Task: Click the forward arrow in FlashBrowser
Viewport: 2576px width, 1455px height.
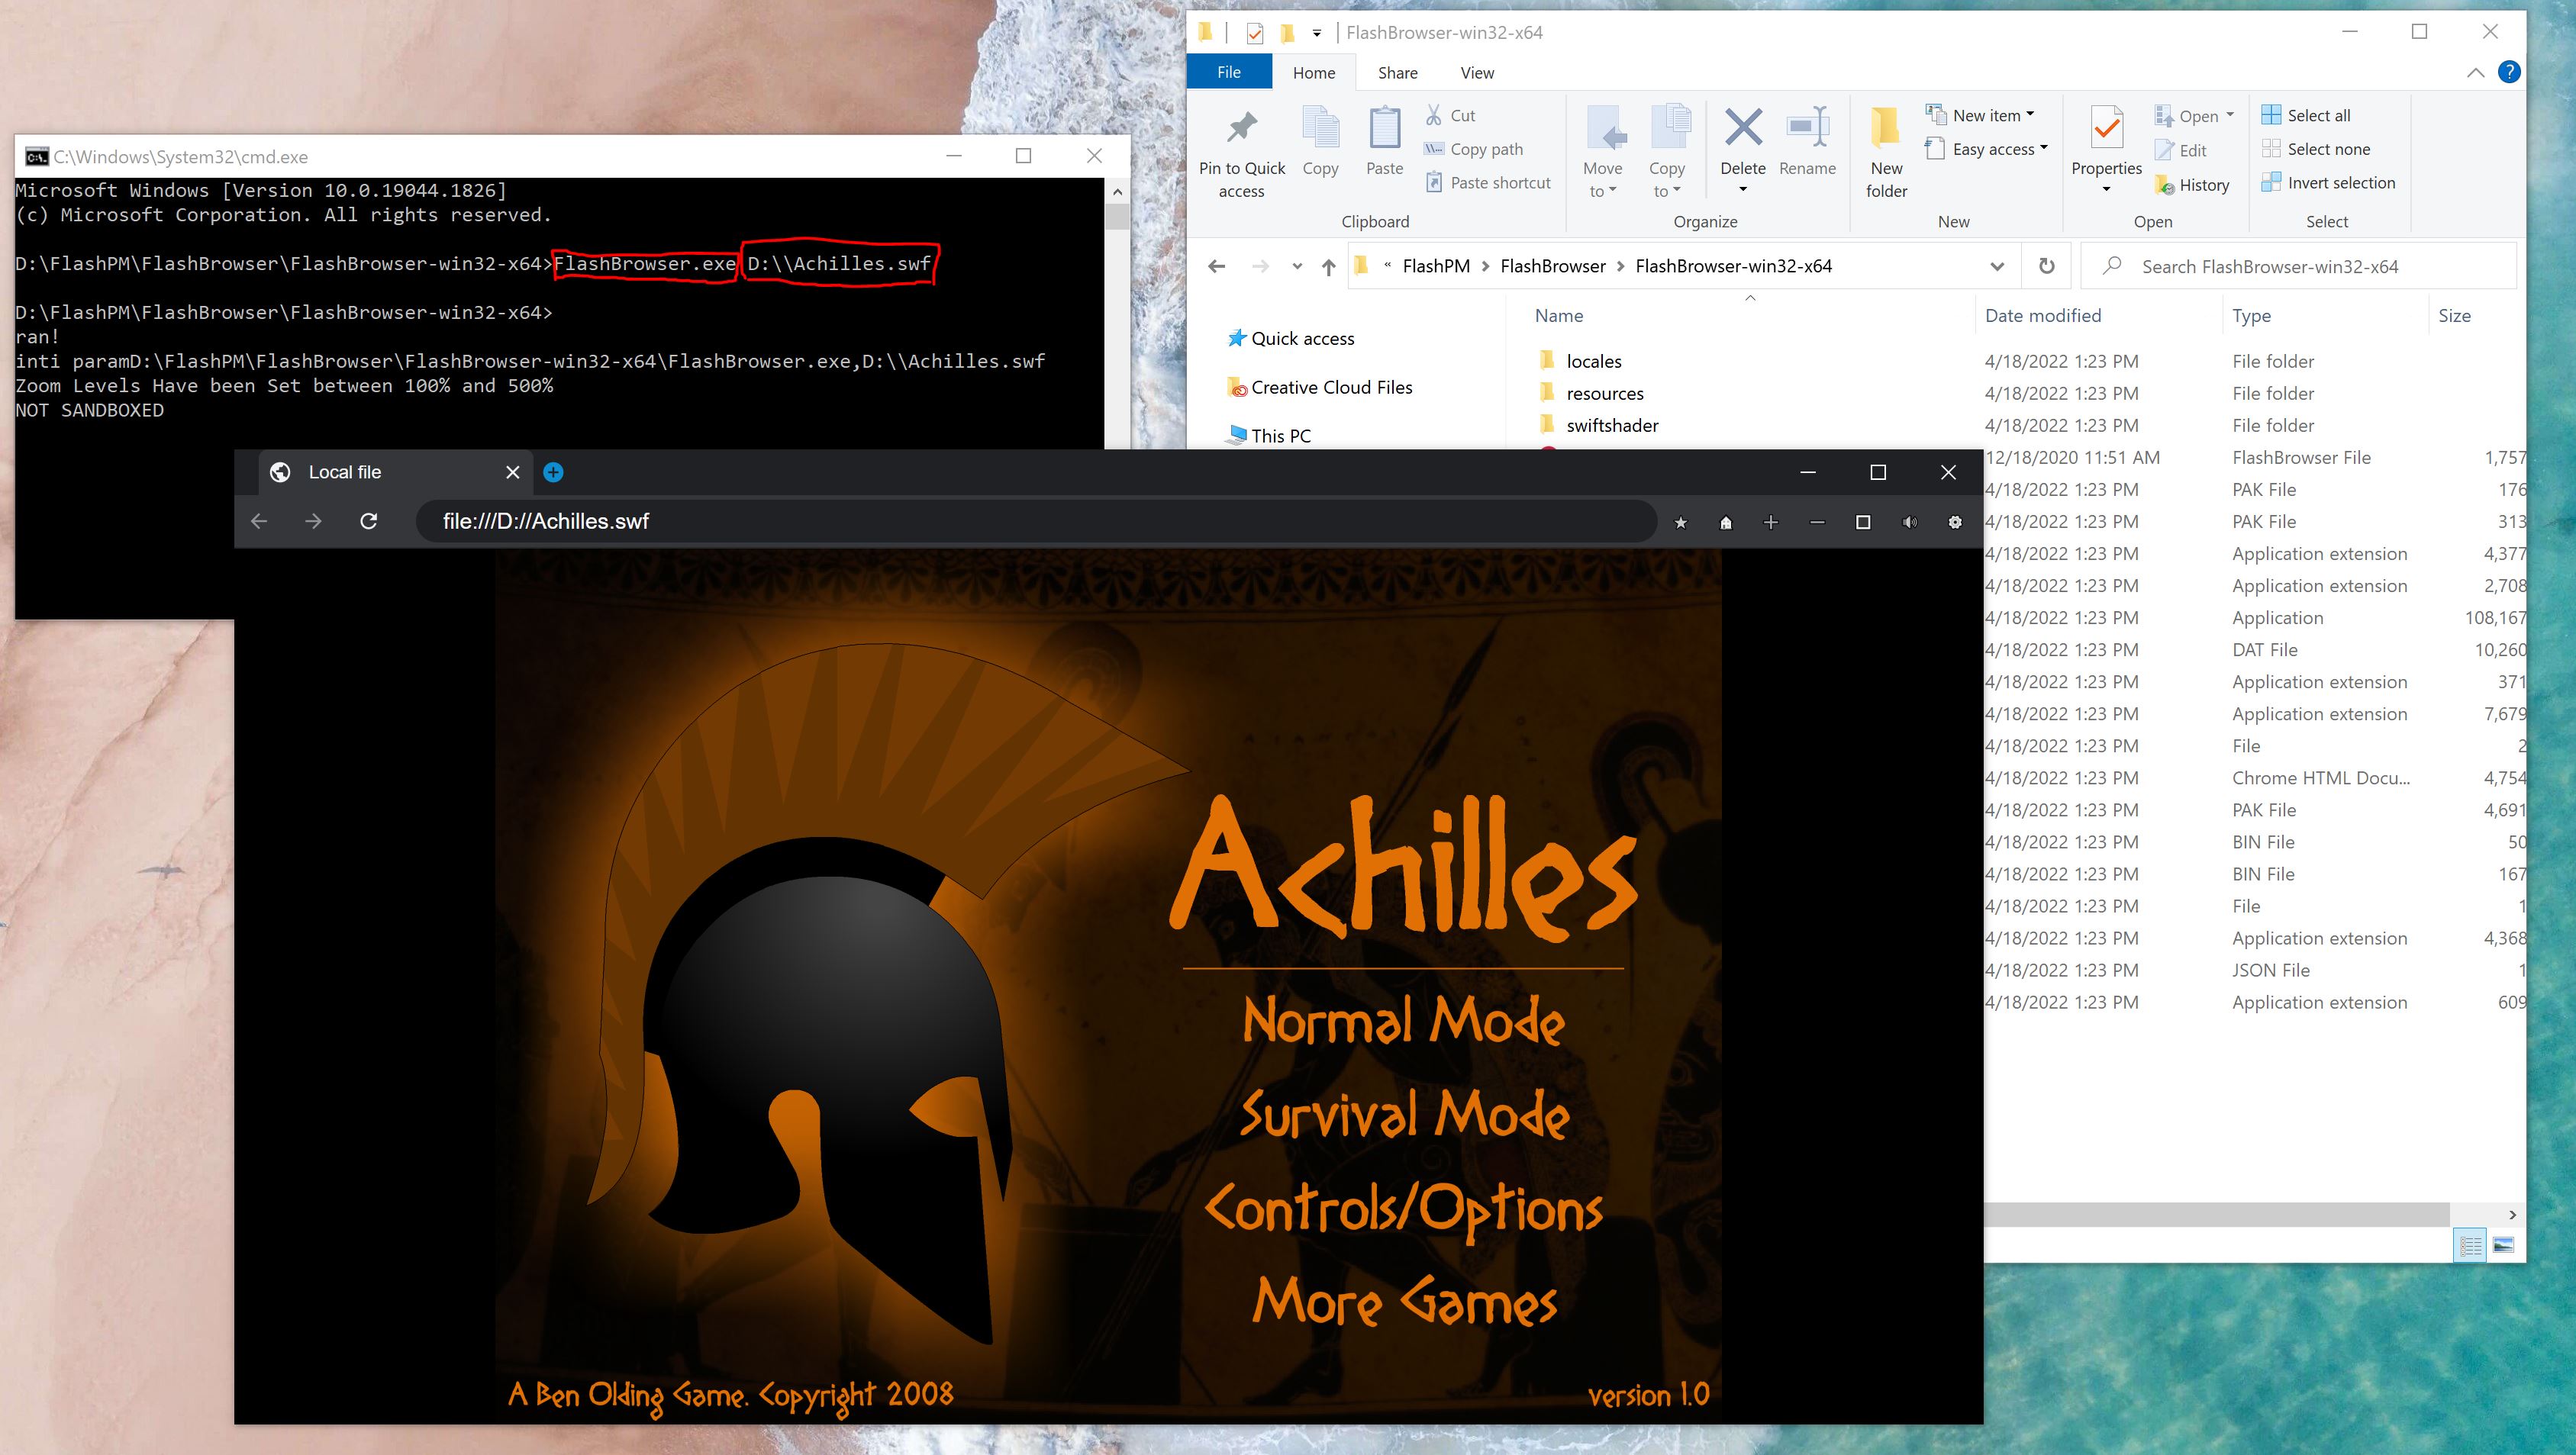Action: pyautogui.click(x=313, y=520)
